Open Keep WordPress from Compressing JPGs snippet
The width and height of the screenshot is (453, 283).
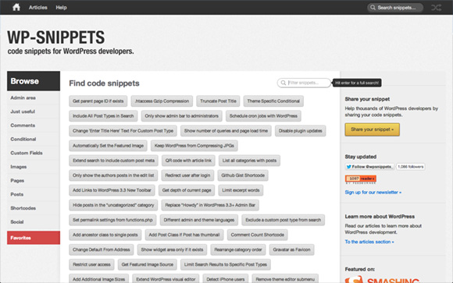(x=194, y=146)
